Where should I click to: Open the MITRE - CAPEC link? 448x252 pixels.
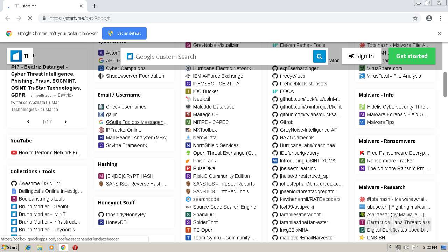pyautogui.click(x=211, y=122)
